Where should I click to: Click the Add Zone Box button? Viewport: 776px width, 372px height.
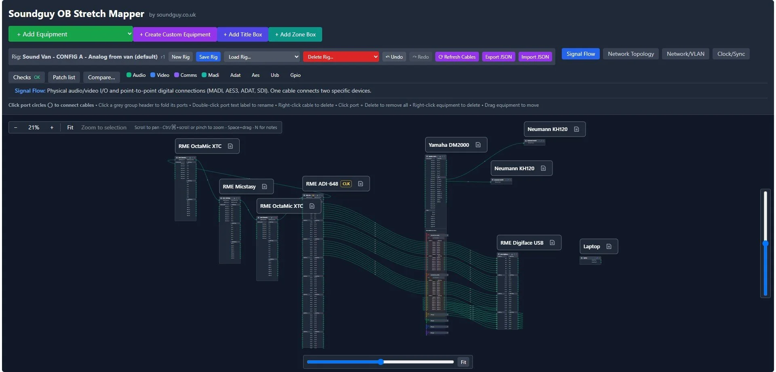click(x=295, y=34)
